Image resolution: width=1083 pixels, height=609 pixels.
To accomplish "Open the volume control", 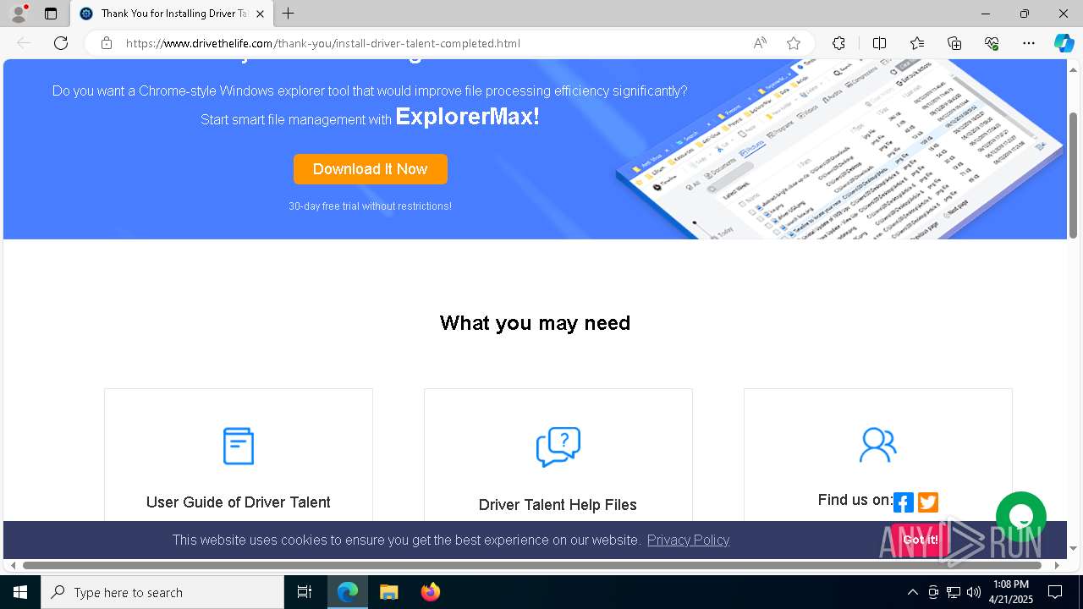I will point(974,592).
